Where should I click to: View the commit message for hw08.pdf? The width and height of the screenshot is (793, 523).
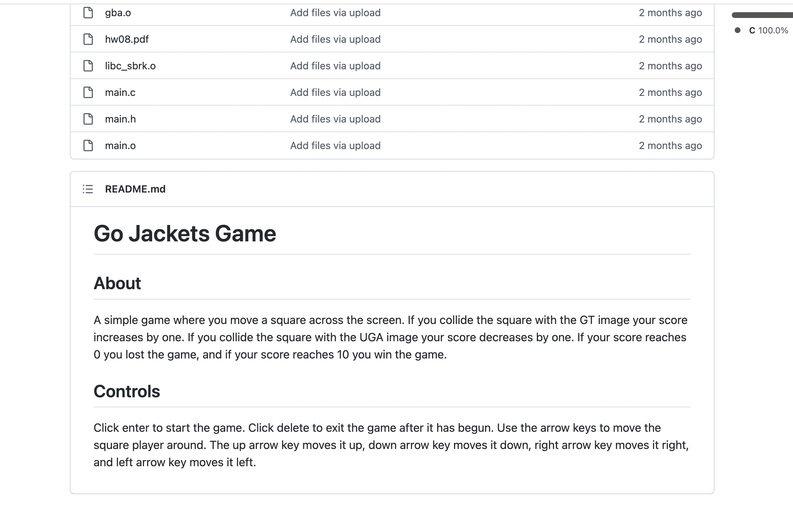(335, 39)
